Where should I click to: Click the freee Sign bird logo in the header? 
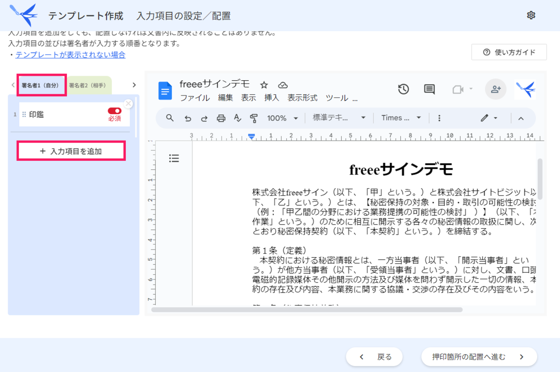click(x=24, y=15)
